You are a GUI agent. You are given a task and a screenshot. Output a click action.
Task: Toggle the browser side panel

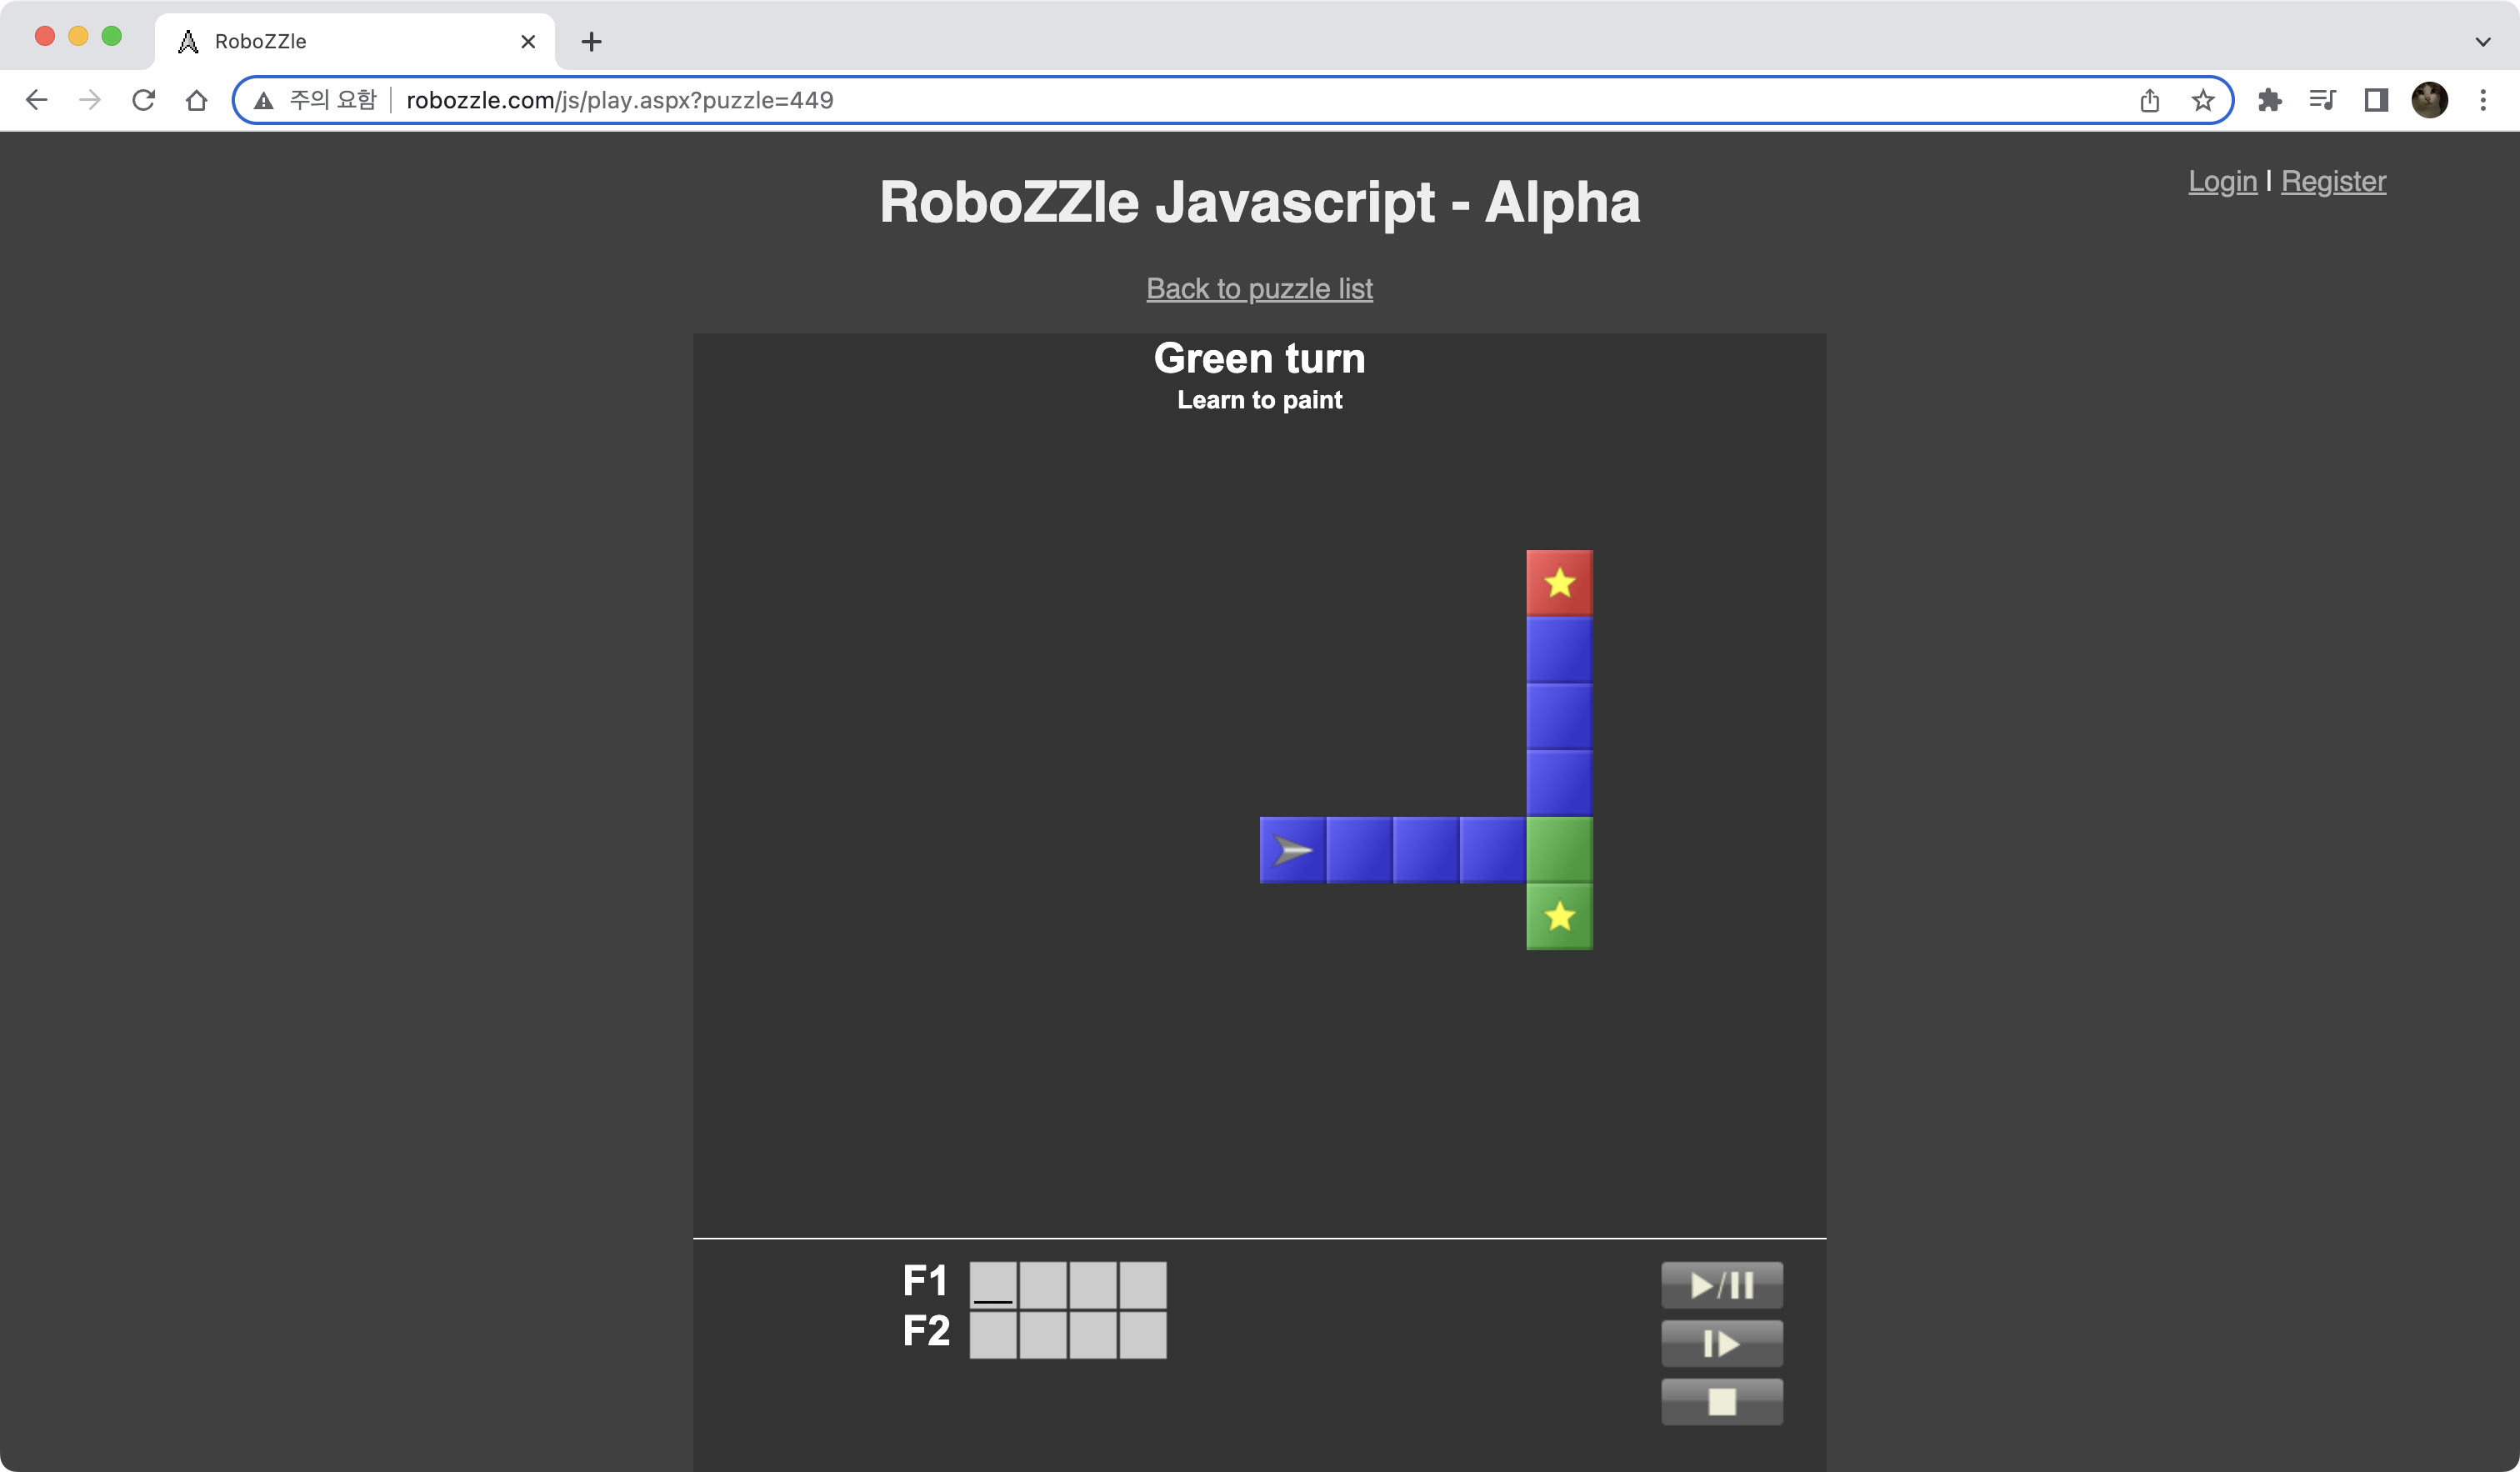[2376, 100]
